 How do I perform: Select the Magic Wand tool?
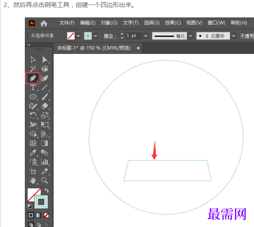(33, 69)
